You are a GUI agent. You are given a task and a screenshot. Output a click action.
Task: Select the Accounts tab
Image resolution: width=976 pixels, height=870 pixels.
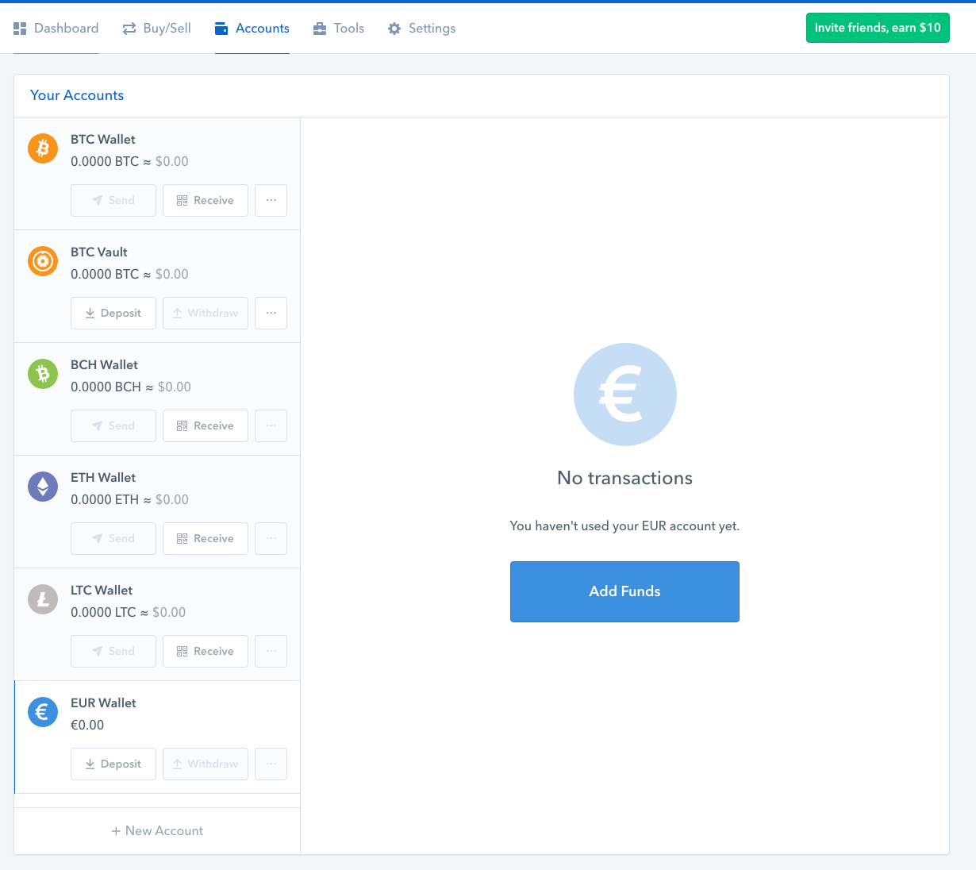click(252, 29)
